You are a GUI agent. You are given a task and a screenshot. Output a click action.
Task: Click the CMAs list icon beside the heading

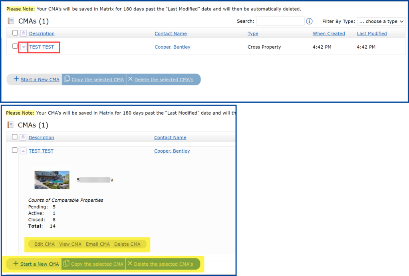click(10, 21)
